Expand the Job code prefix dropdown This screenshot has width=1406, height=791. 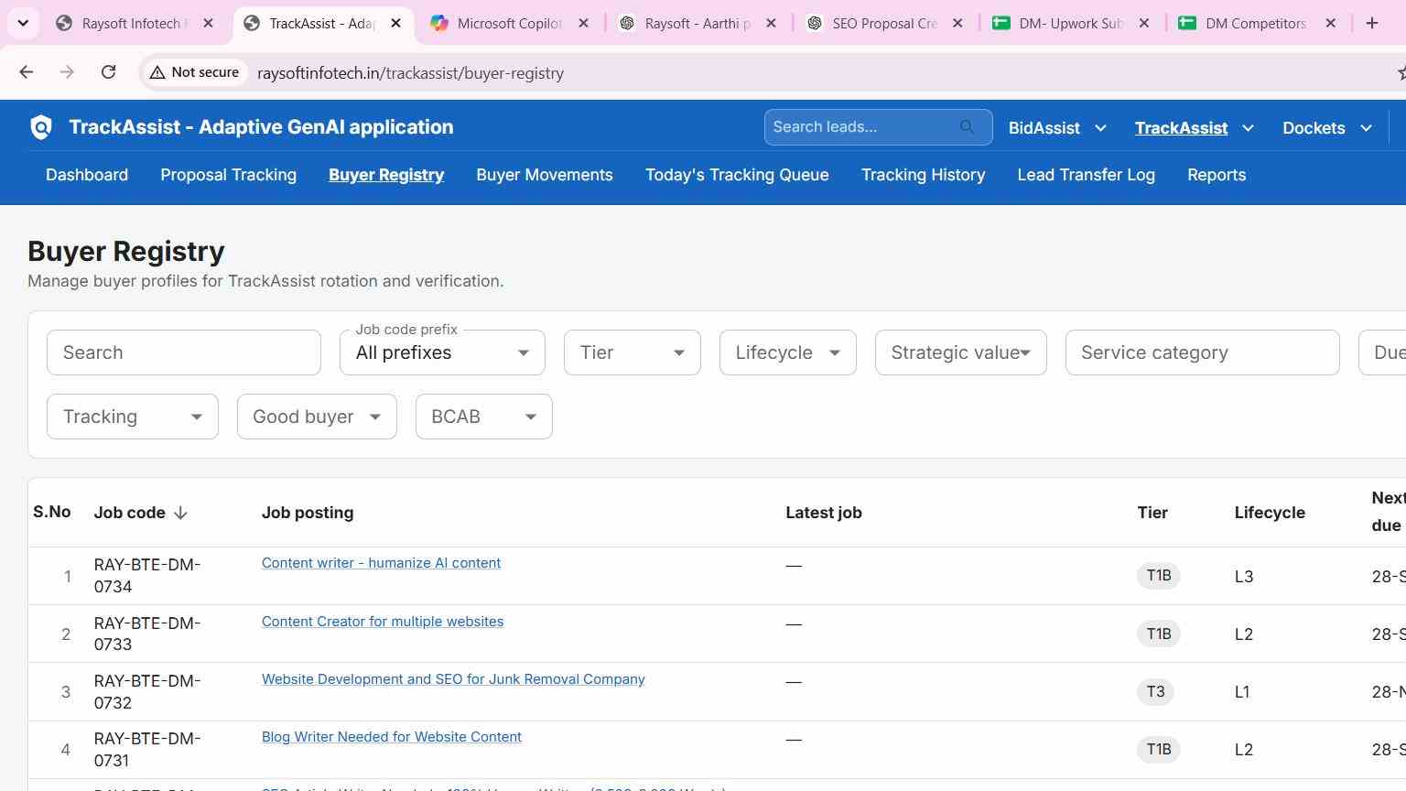(442, 352)
